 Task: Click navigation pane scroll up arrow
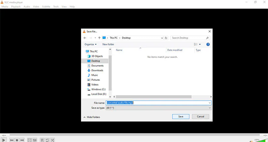coord(110,49)
